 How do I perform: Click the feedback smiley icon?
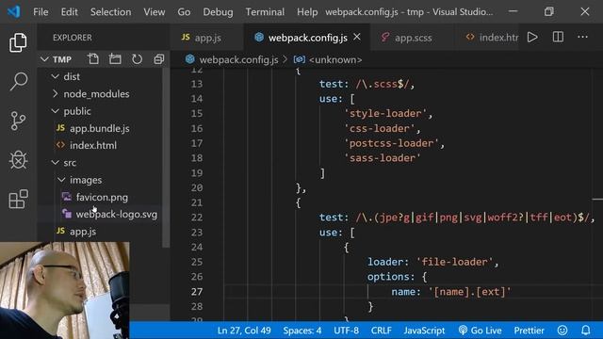562,331
